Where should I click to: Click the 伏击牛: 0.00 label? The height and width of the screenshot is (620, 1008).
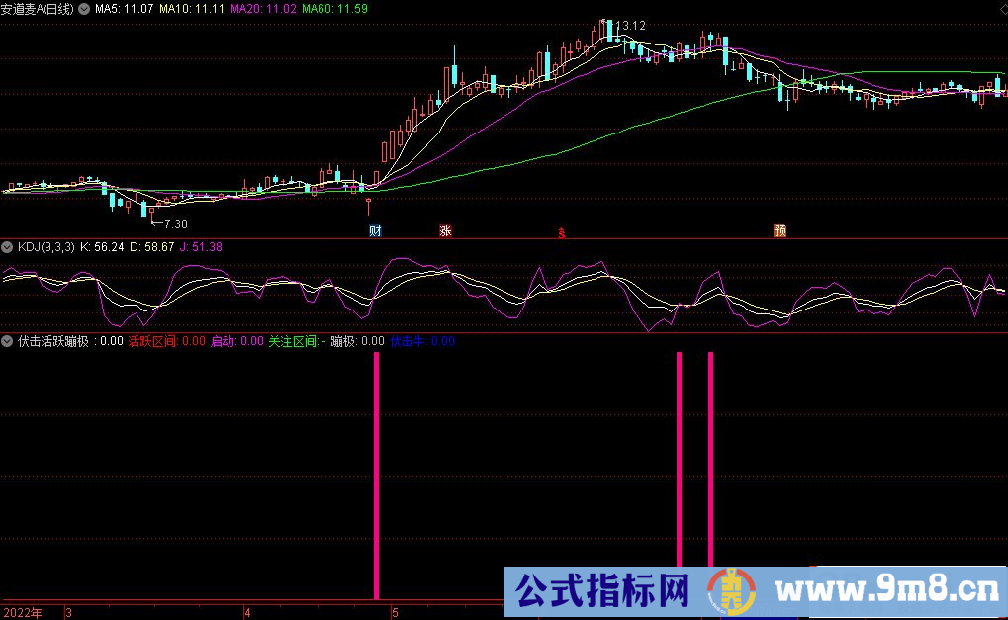(x=422, y=341)
